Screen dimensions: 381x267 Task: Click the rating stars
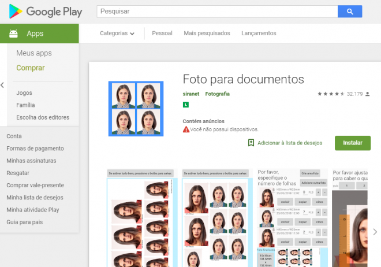pos(331,94)
